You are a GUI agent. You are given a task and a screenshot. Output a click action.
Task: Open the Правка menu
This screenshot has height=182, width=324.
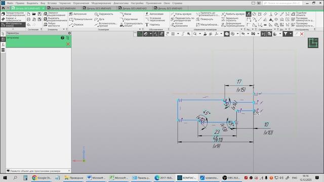20,3
